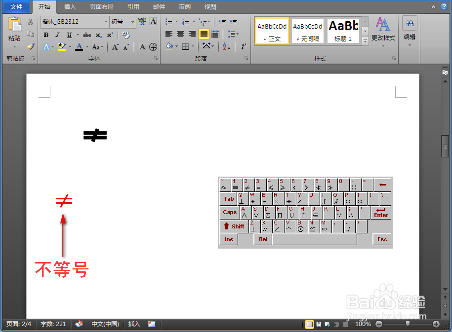452x332 pixels.
Task: Select the Format Painter icon
Action: point(31,47)
